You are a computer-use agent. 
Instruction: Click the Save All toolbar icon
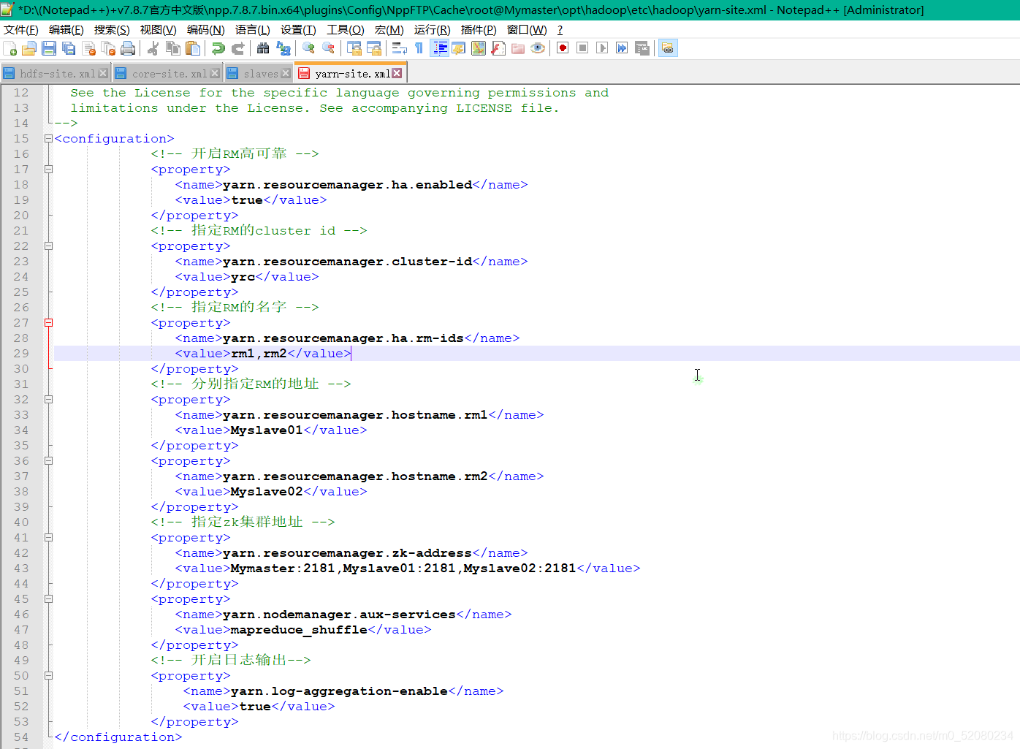coord(69,48)
